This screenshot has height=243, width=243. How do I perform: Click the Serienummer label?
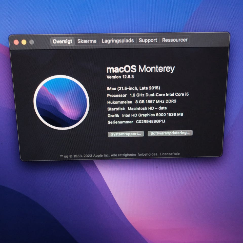point(120,122)
